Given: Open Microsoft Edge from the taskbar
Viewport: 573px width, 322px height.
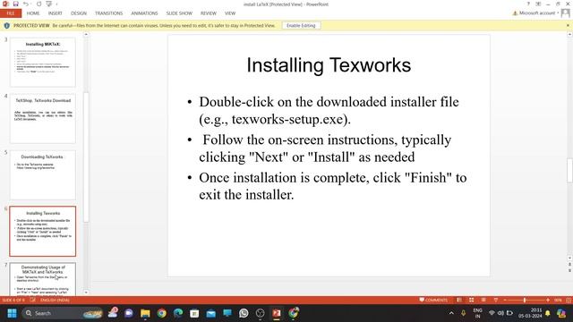Looking at the screenshot, I should click(178, 313).
